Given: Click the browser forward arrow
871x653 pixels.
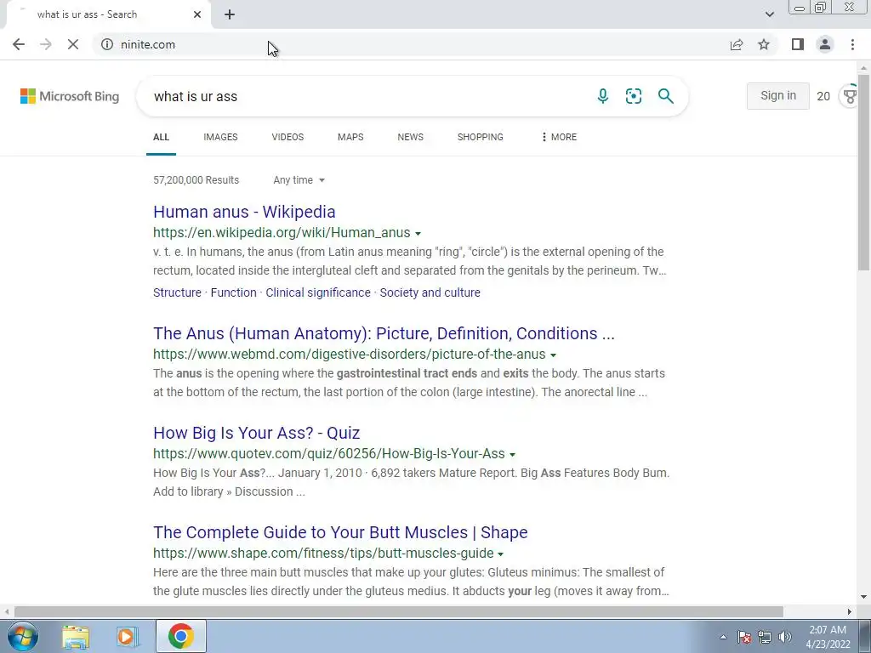Looking at the screenshot, I should [x=46, y=44].
